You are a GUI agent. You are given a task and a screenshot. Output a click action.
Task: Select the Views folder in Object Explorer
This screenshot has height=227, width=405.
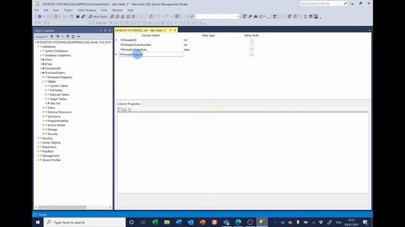click(x=51, y=108)
